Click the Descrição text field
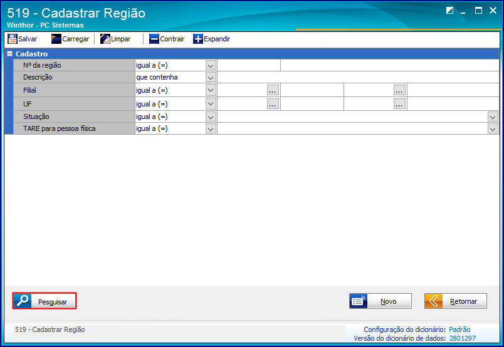Image resolution: width=504 pixels, height=347 pixels. tap(358, 77)
